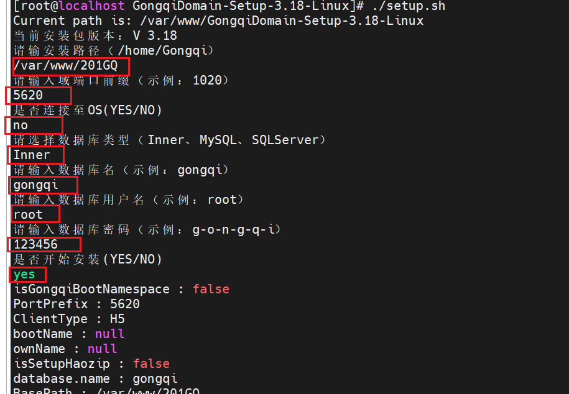The height and width of the screenshot is (394, 569).
Task: Click the 'database.name : gongqi' output text
Action: pos(96,378)
